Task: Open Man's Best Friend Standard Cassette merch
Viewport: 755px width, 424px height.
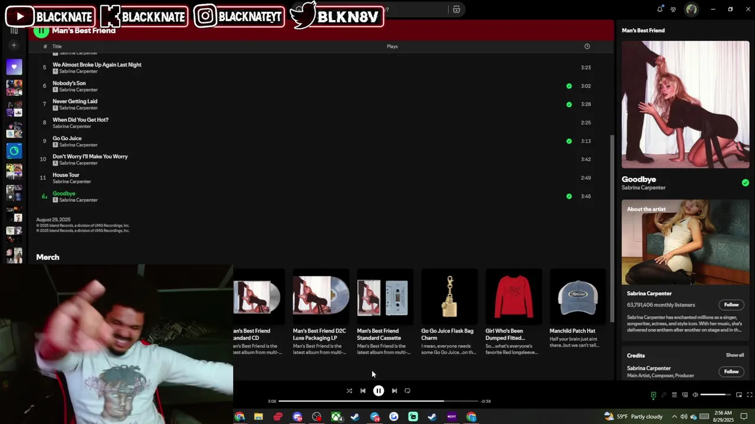Action: 385,312
